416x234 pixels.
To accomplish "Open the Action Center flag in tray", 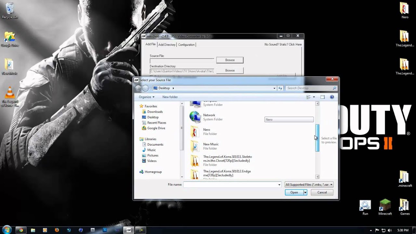I will [x=376, y=230].
